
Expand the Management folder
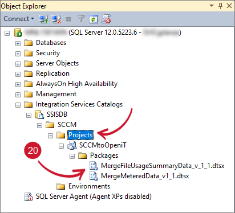pos(18,95)
